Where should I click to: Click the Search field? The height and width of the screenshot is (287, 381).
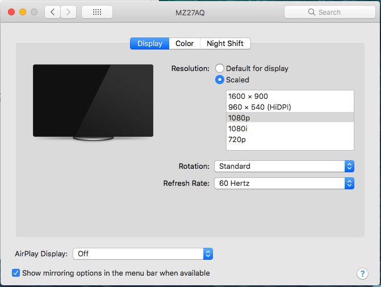[x=330, y=12]
